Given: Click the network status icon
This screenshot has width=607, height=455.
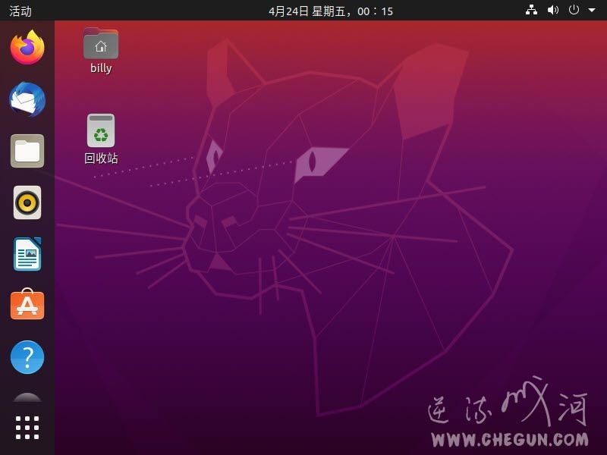Looking at the screenshot, I should pyautogui.click(x=531, y=11).
